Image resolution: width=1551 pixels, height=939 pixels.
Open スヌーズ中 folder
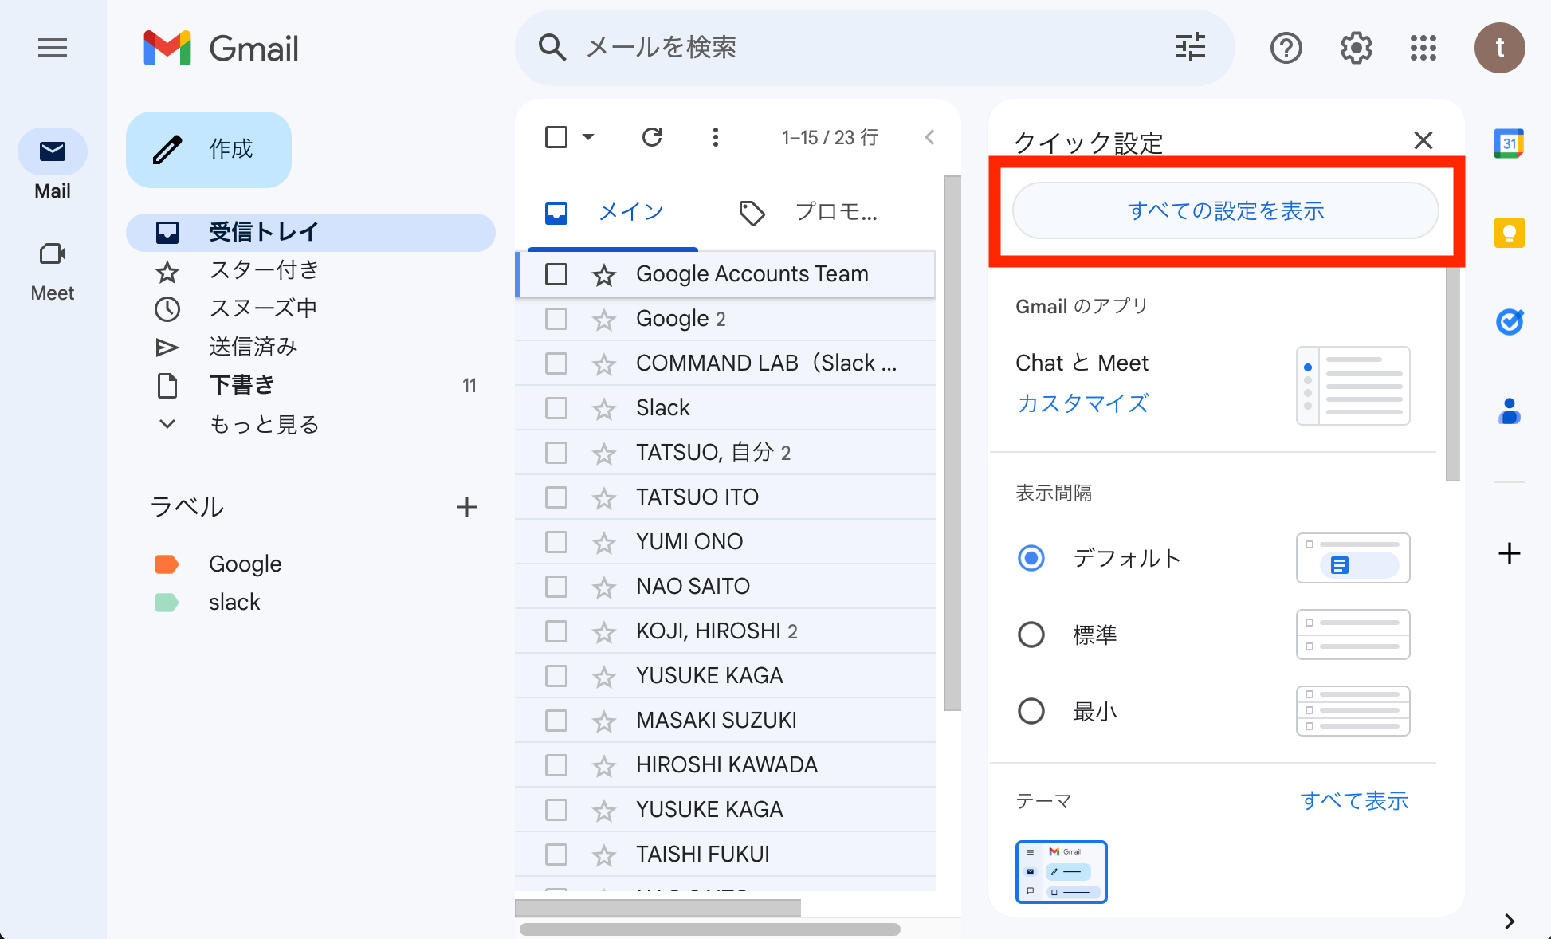coord(311,308)
